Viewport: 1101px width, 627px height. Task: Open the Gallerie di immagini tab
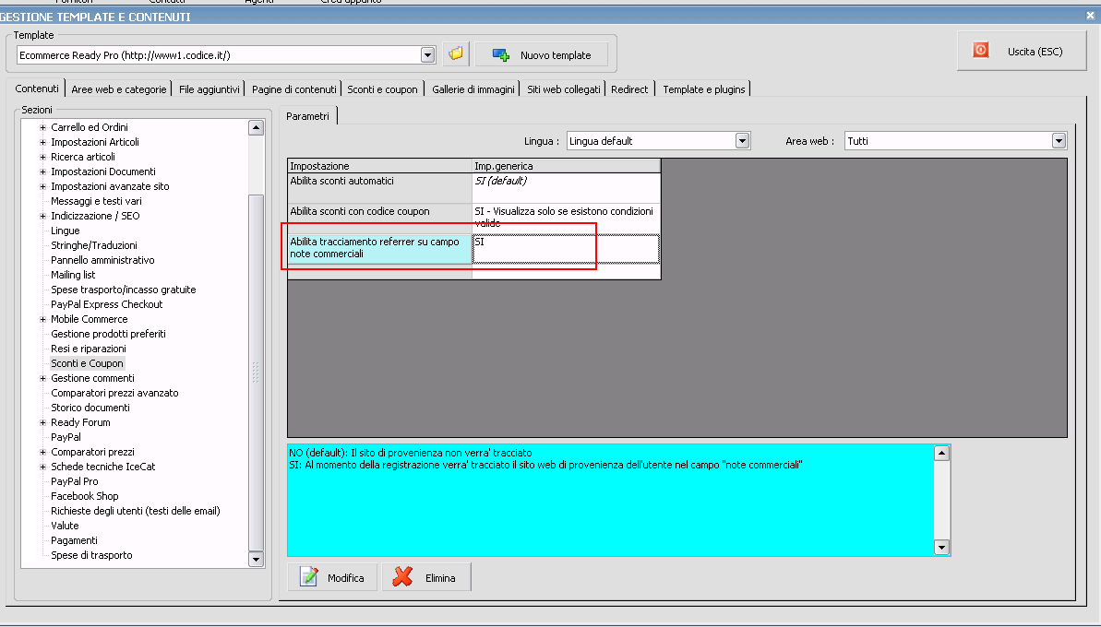pos(473,89)
